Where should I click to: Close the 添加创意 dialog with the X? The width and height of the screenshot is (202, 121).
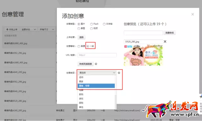192,14
